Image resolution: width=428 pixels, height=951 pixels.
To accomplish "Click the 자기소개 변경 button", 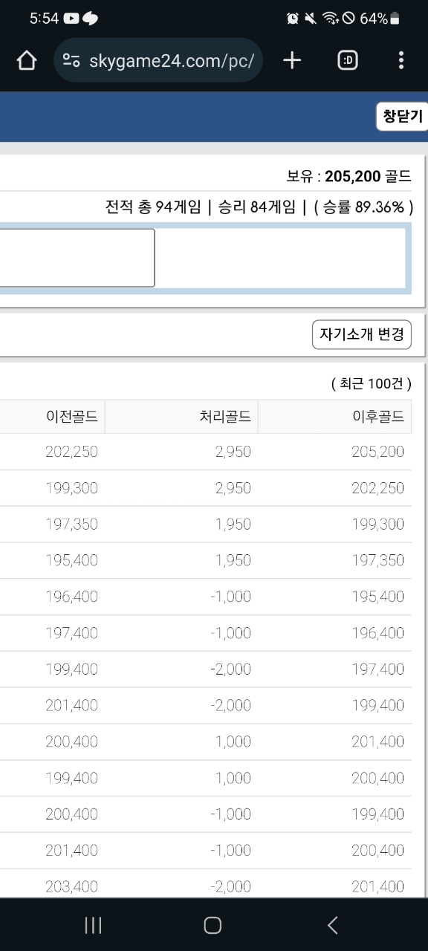I will coord(361,334).
